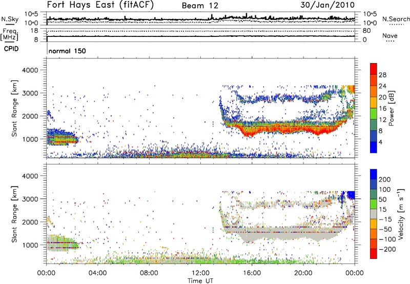Click the "CPID" row label

11,49
